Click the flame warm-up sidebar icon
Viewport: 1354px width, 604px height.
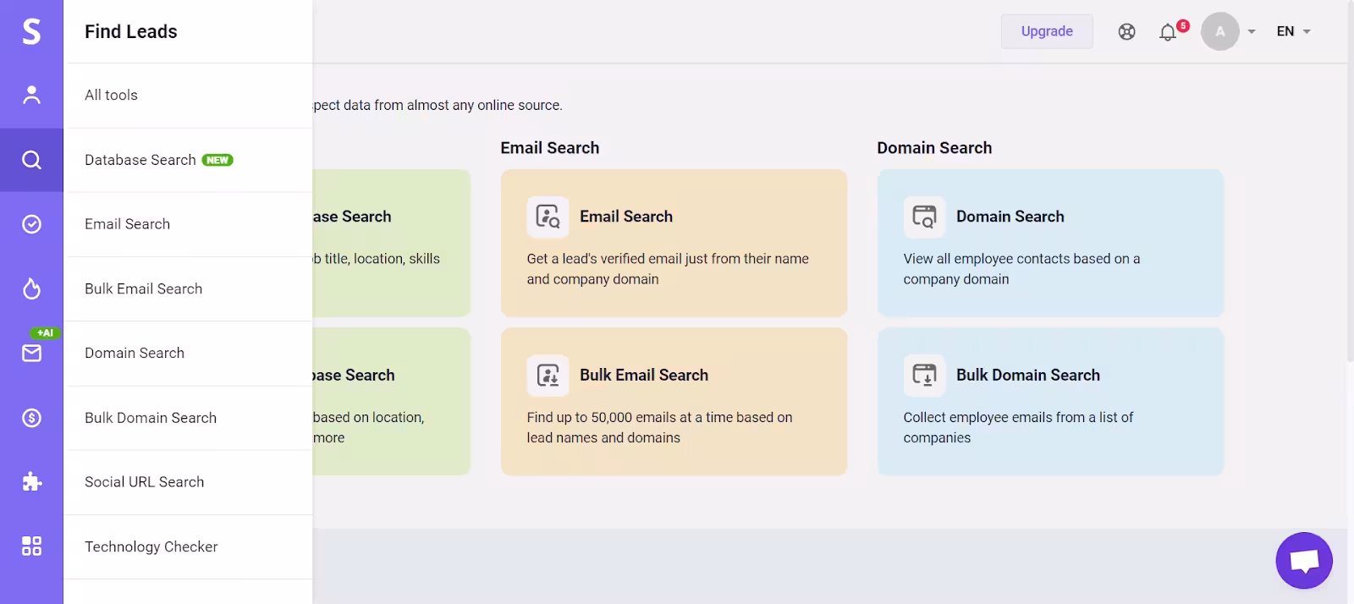point(31,289)
